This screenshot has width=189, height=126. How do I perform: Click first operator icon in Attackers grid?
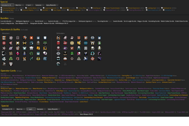[x=3, y=38]
